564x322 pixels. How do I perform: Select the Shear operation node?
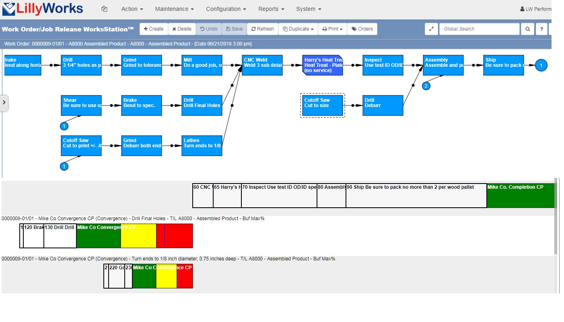point(81,105)
